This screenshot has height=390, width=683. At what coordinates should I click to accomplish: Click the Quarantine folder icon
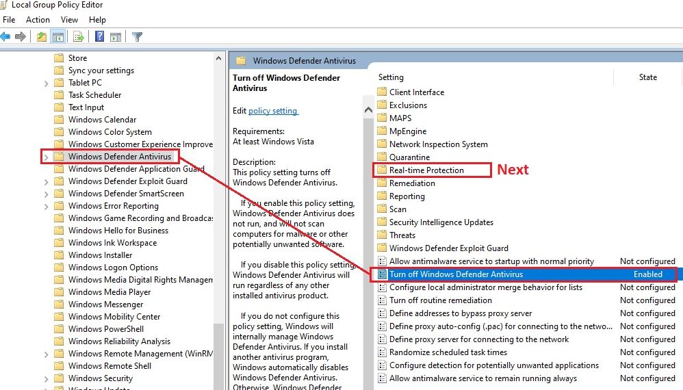click(x=382, y=157)
